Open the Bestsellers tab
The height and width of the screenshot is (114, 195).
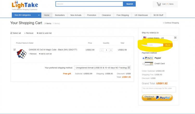pyautogui.click(x=60, y=15)
